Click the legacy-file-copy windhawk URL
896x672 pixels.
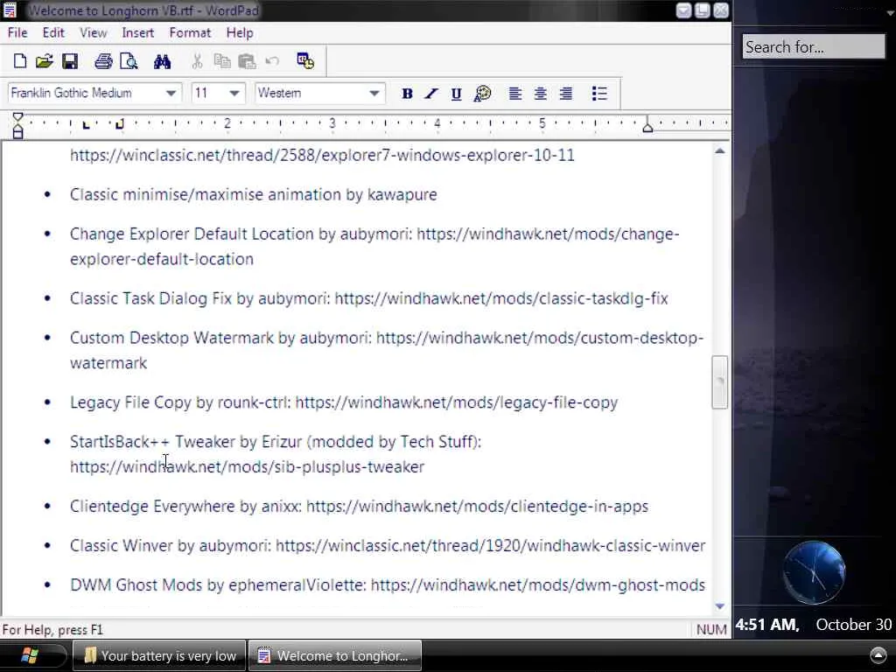click(457, 402)
